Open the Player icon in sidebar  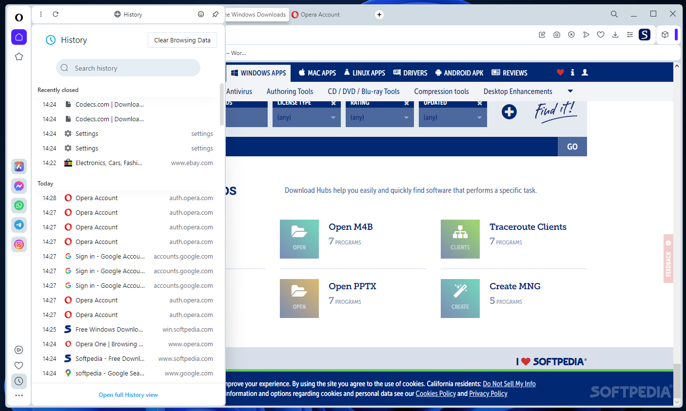click(19, 350)
